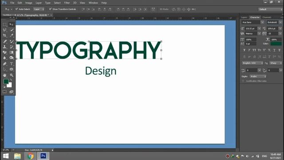Open Chrome from the taskbar
This screenshot has width=284, height=160.
coord(31,156)
